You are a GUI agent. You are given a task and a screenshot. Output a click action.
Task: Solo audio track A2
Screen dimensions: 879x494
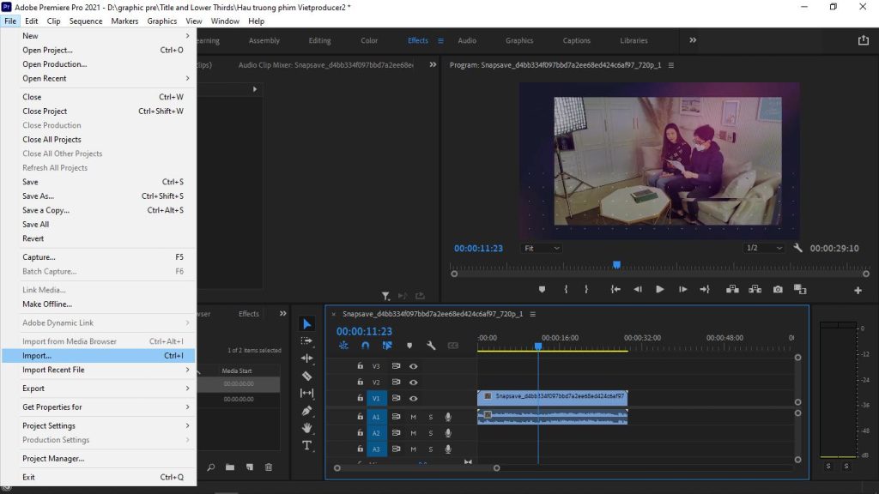pyautogui.click(x=431, y=433)
